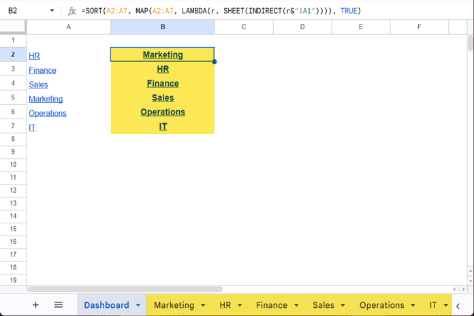
Task: Select column D header
Action: coord(302,27)
